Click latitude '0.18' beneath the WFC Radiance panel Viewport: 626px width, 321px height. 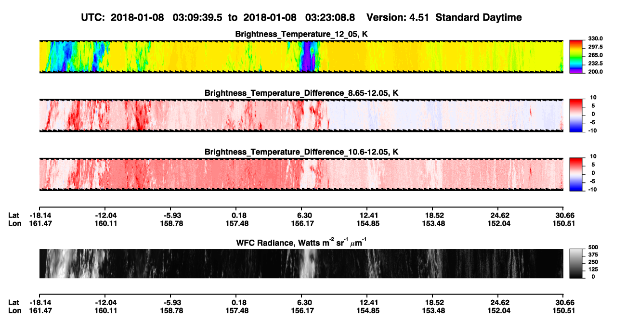(x=239, y=302)
